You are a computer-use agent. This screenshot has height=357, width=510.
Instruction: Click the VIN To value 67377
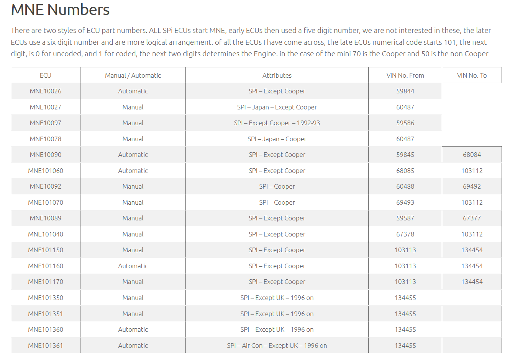tap(472, 218)
